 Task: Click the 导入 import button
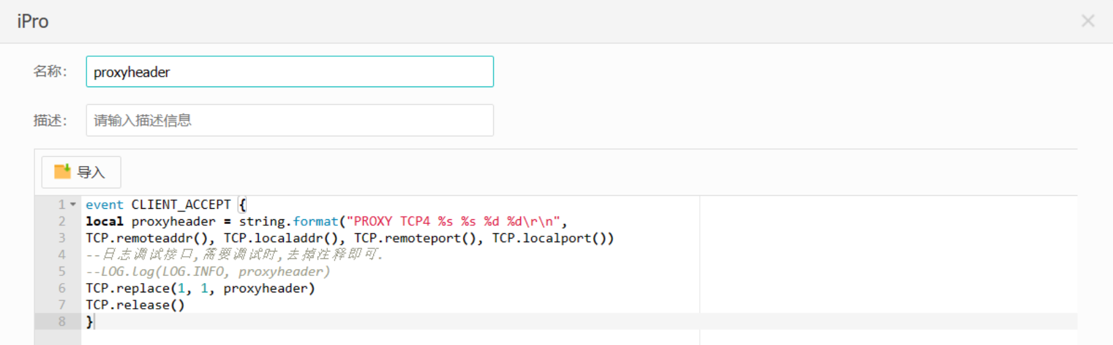pos(81,172)
